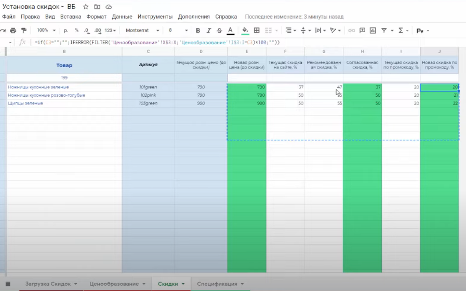Select column E header
This screenshot has height=291, width=466.
pos(247,51)
